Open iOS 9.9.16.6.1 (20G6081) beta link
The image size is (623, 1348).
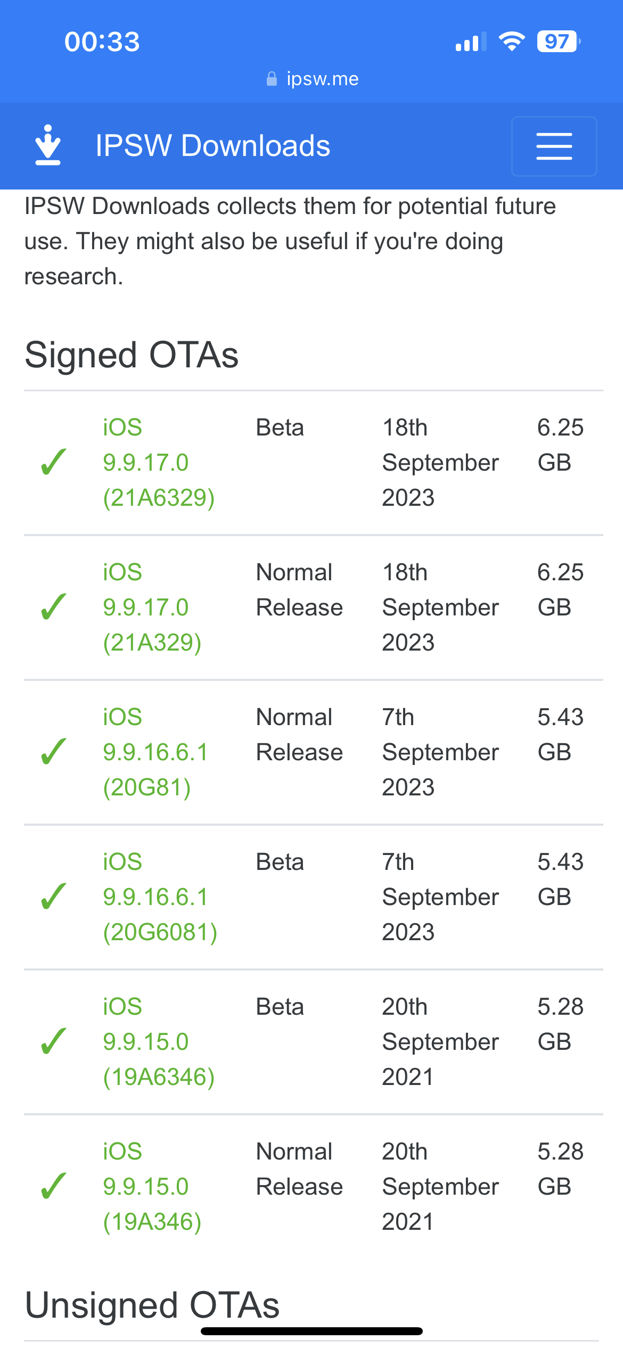pyautogui.click(x=160, y=897)
